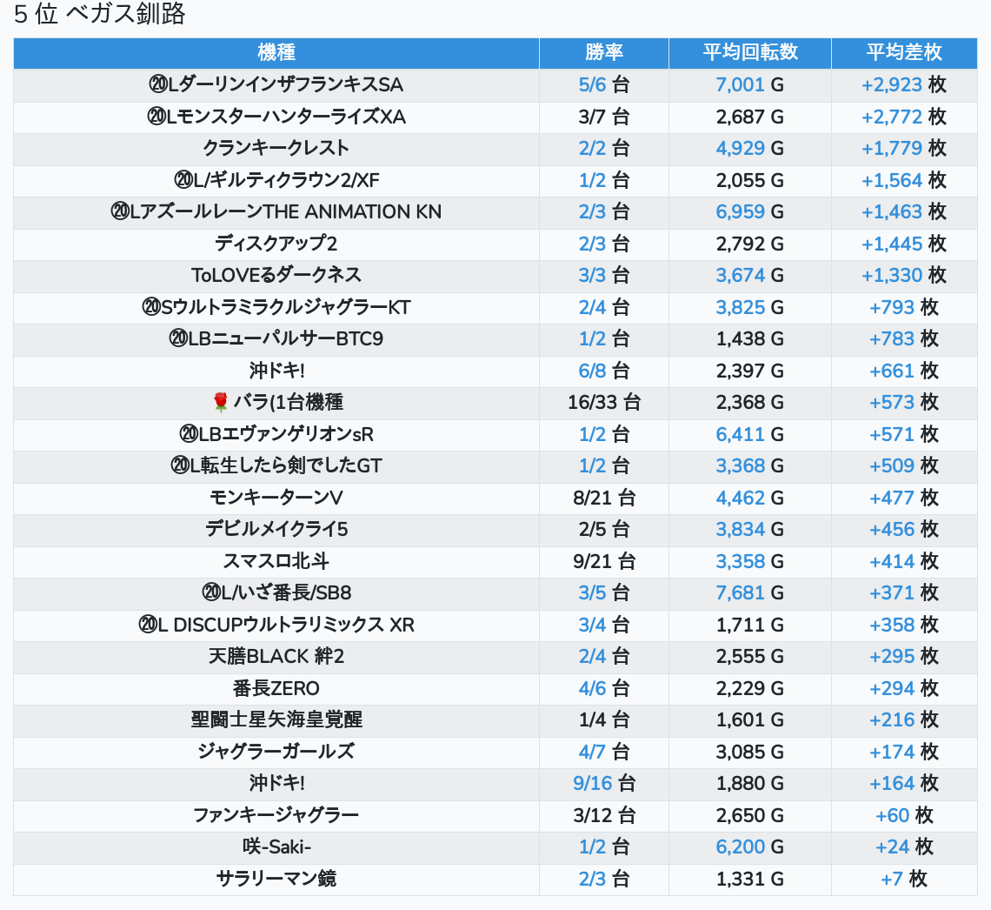Select the value "+1,463 枚"
This screenshot has width=991, height=910.
point(904,212)
